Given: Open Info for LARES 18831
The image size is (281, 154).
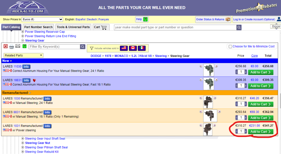Looking at the screenshot, I should [26, 80].
